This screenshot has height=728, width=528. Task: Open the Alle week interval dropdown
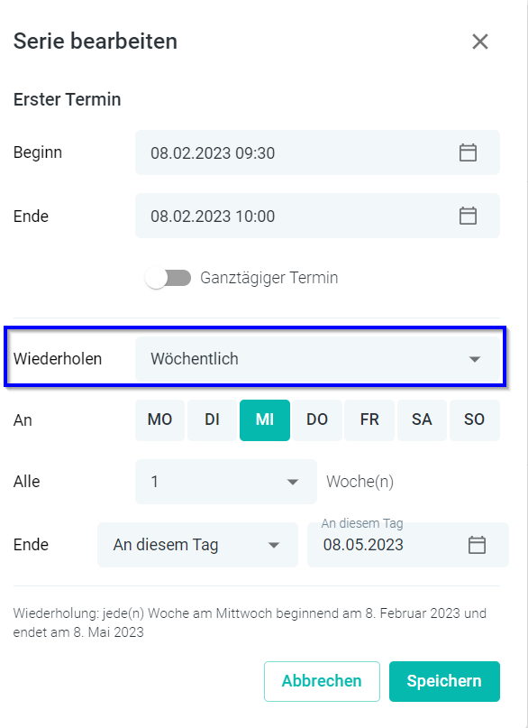pyautogui.click(x=226, y=482)
